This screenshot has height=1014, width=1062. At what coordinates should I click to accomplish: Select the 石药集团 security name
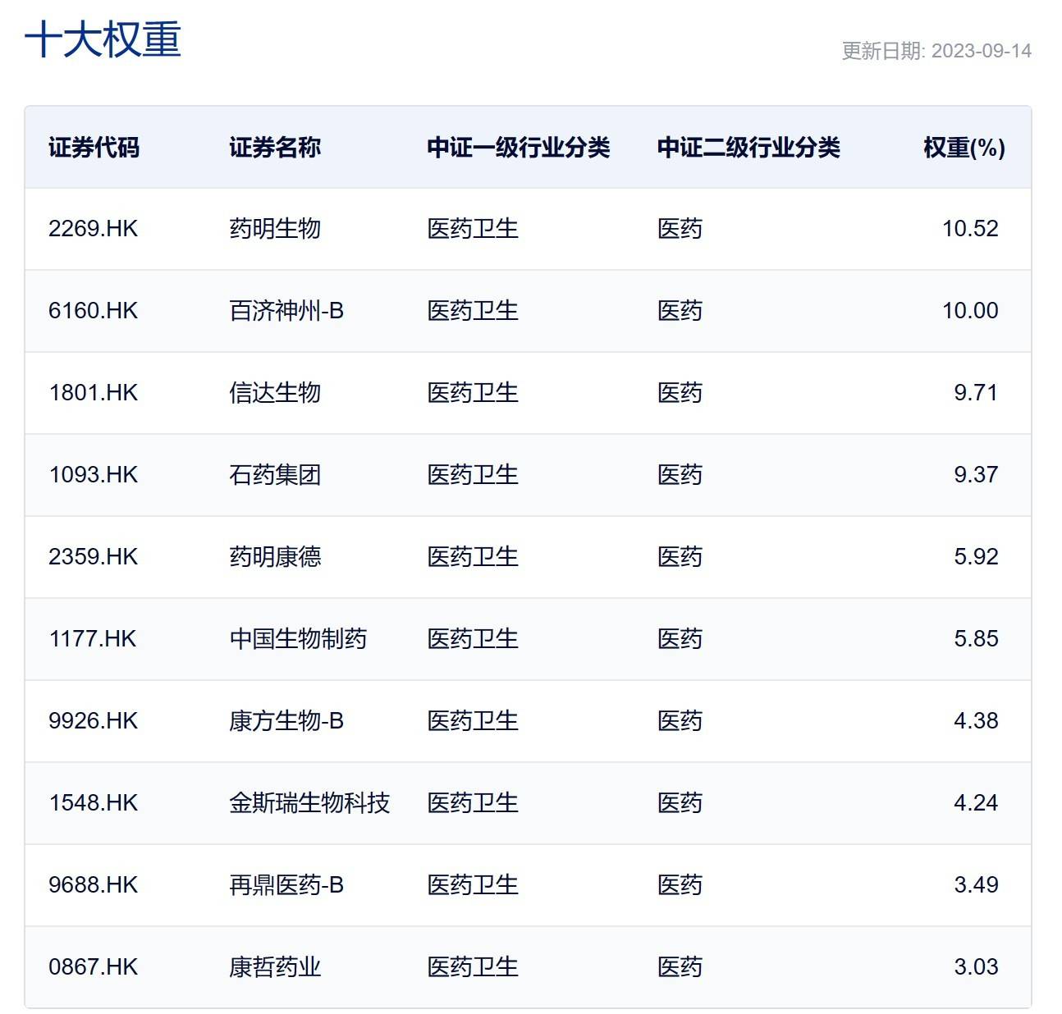[274, 475]
